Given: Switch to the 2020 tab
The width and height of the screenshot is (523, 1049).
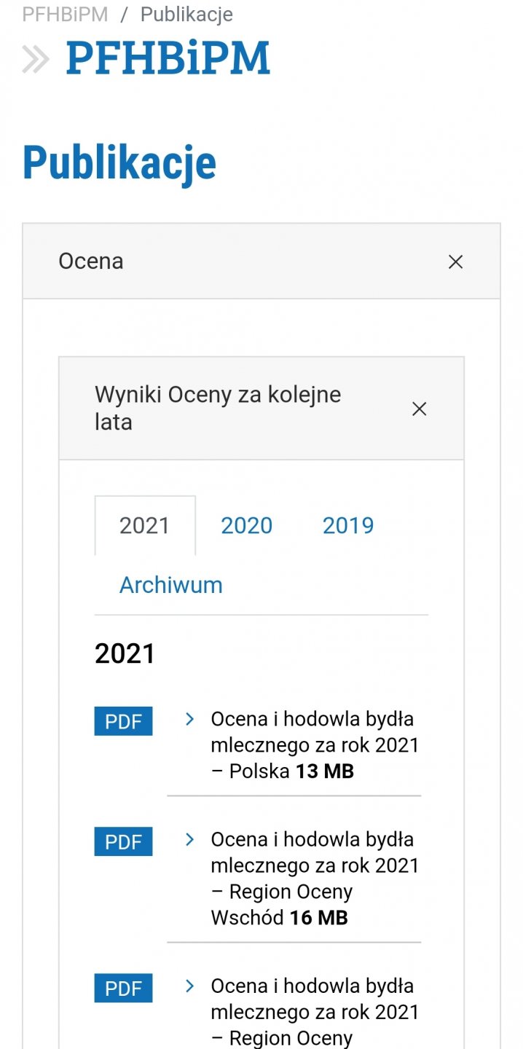Looking at the screenshot, I should [x=246, y=525].
